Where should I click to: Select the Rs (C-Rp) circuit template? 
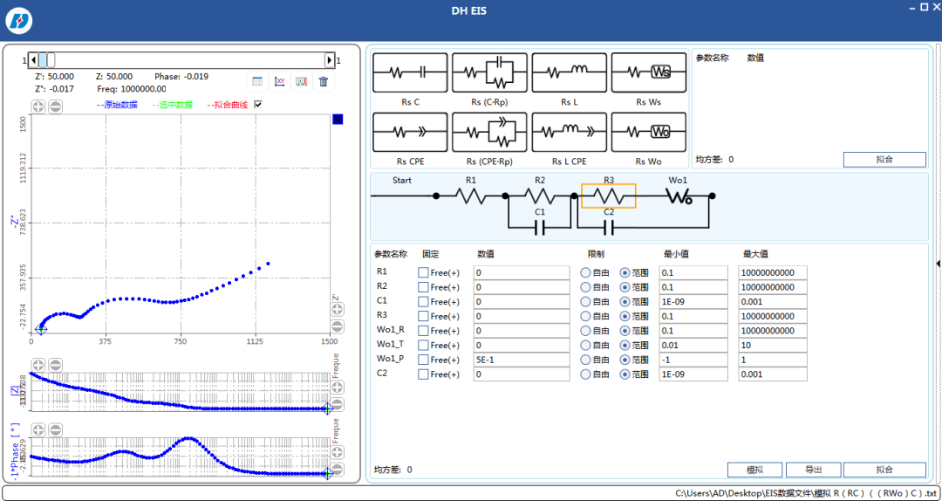[489, 72]
